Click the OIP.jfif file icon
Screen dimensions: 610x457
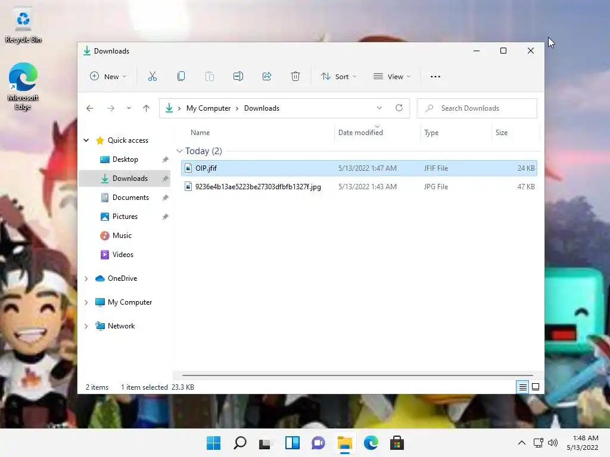[188, 168]
